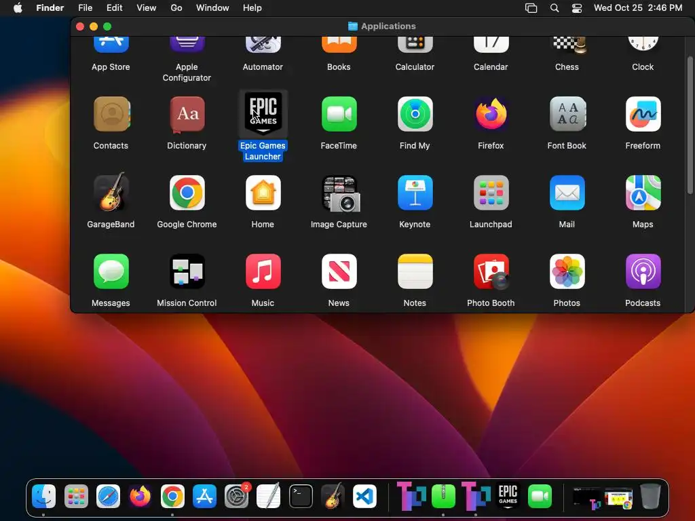Screen dimensions: 695x521
Task: Select the Music app icon
Action: click(x=263, y=271)
